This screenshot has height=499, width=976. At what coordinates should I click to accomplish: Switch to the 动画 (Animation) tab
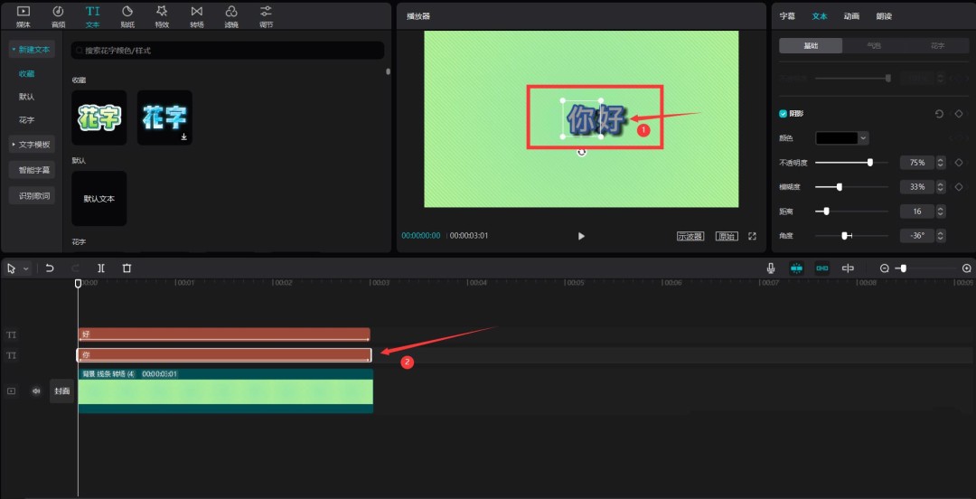point(851,16)
